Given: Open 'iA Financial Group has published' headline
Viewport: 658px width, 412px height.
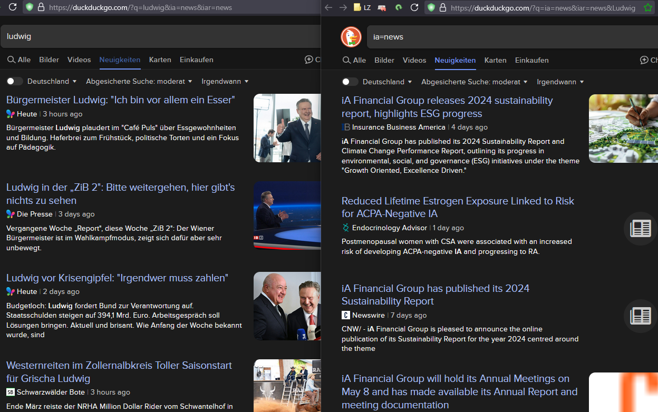Looking at the screenshot, I should [436, 295].
